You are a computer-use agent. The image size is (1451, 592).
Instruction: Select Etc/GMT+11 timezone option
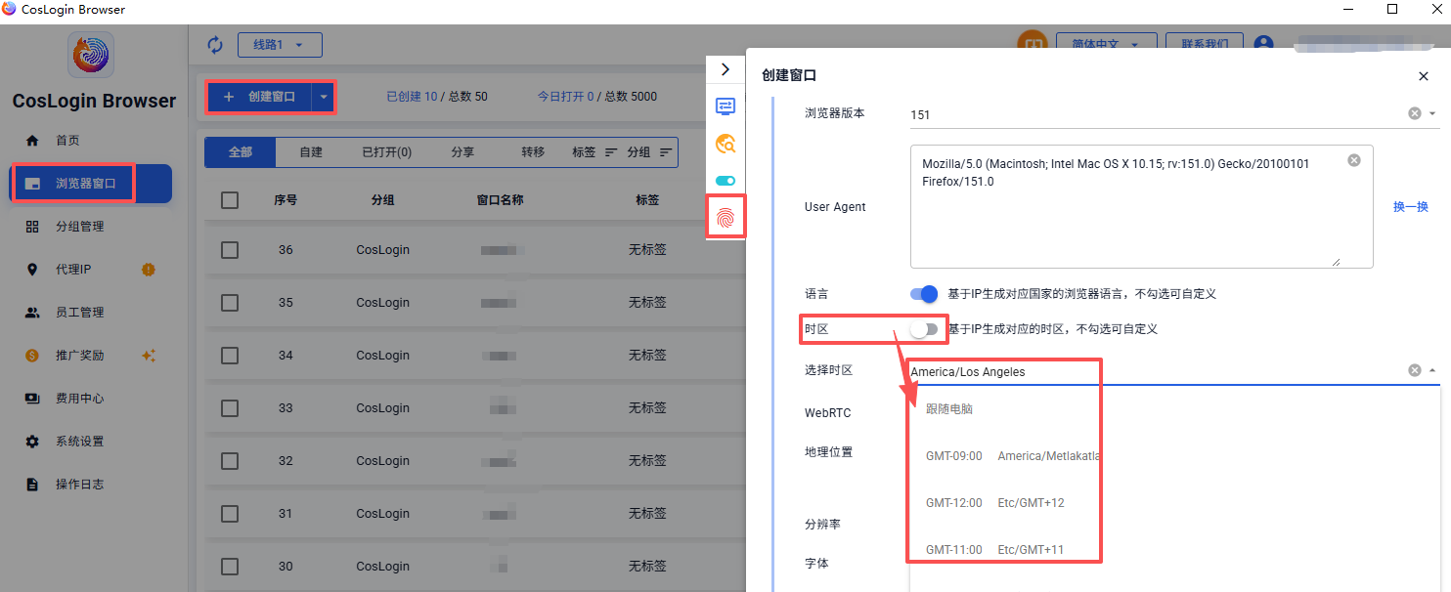1174,550
